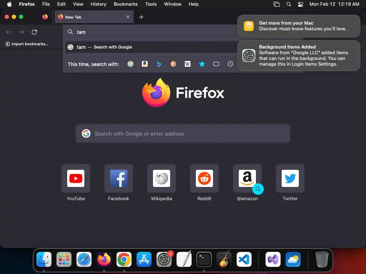Open App Store from the Dock
Image resolution: width=366 pixels, height=274 pixels.
pos(144,259)
